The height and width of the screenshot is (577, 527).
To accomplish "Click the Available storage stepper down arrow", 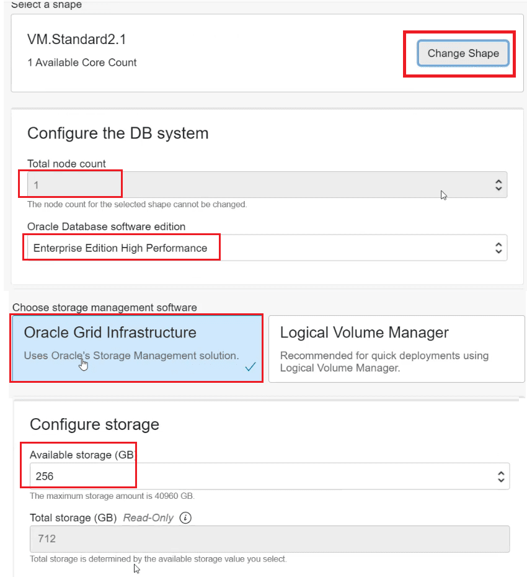I will [500, 480].
